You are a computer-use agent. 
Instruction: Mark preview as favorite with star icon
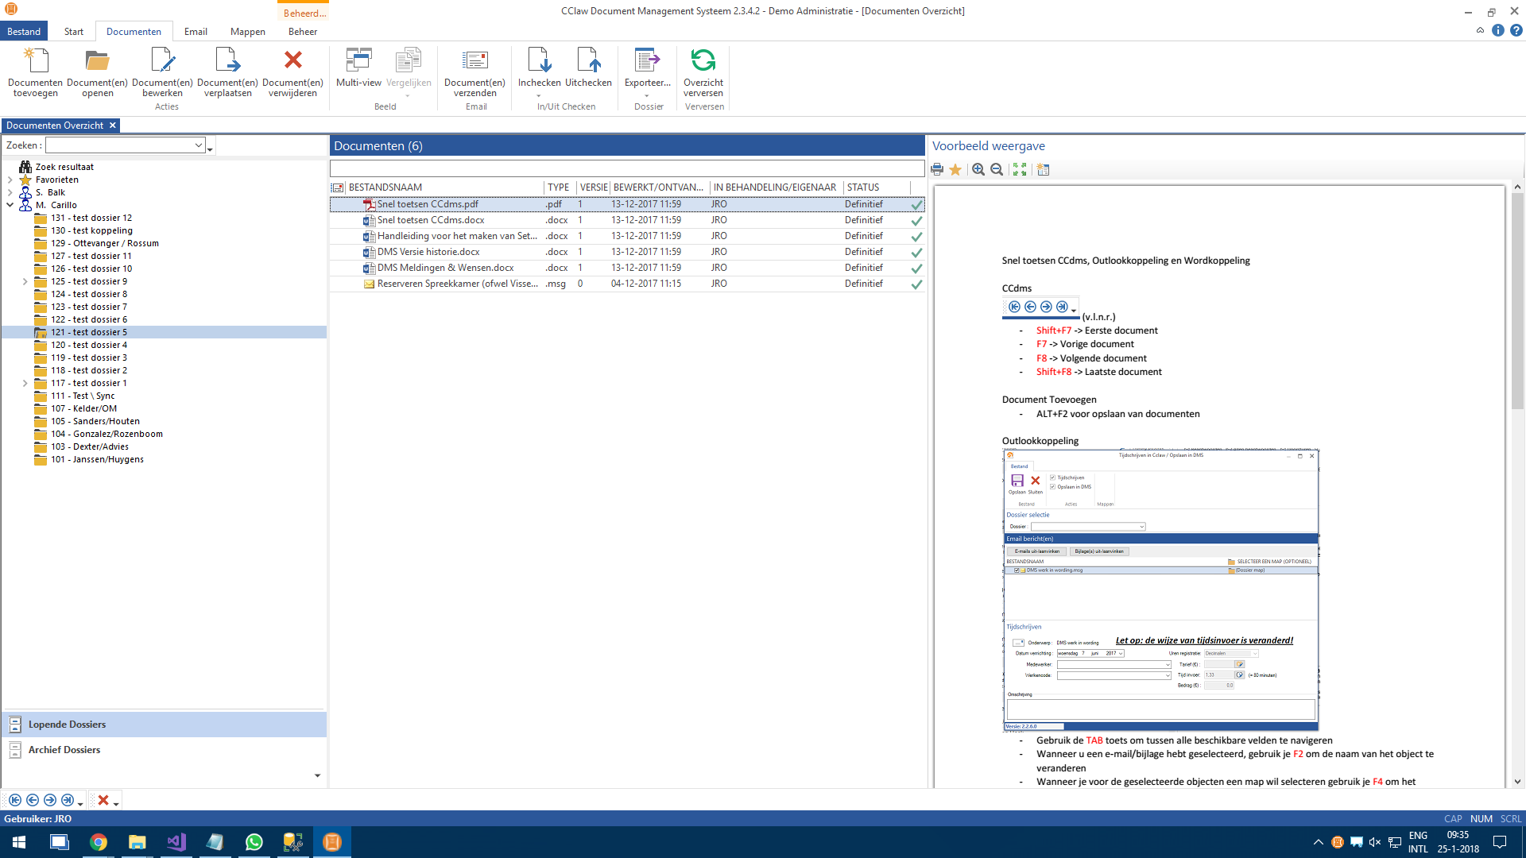955,169
